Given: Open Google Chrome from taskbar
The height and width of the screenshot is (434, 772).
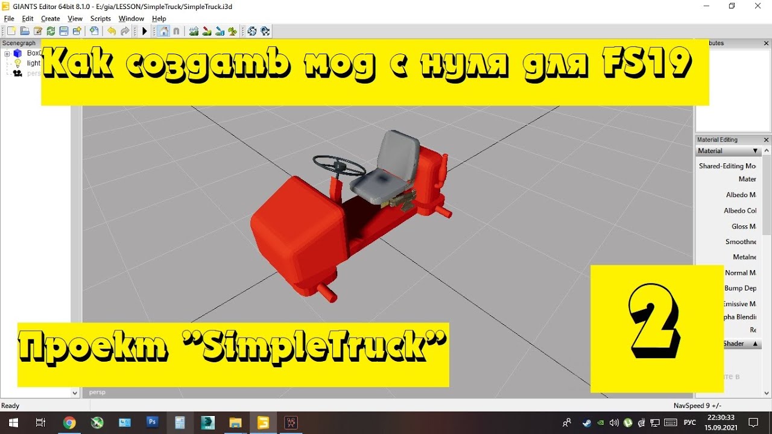Looking at the screenshot, I should [x=69, y=423].
